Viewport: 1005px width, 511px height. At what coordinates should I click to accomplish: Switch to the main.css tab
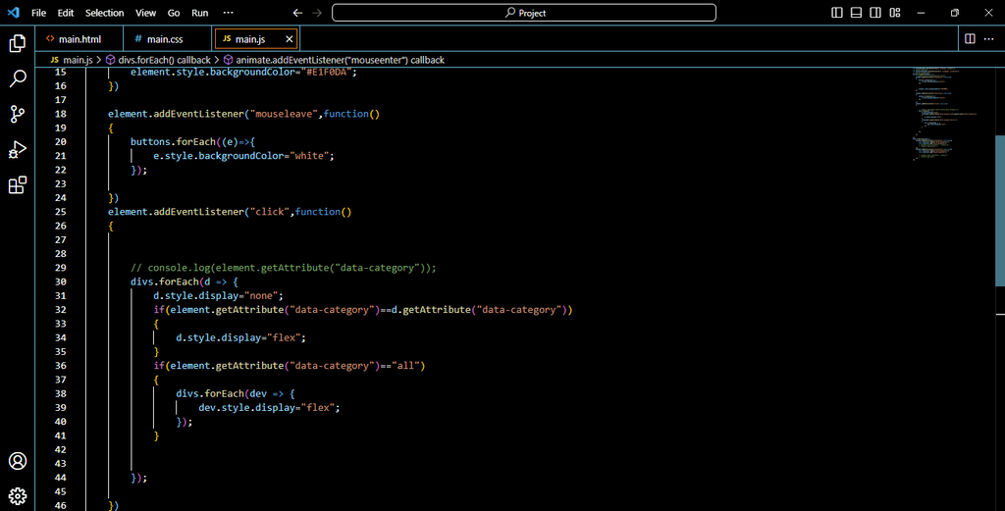click(x=167, y=39)
